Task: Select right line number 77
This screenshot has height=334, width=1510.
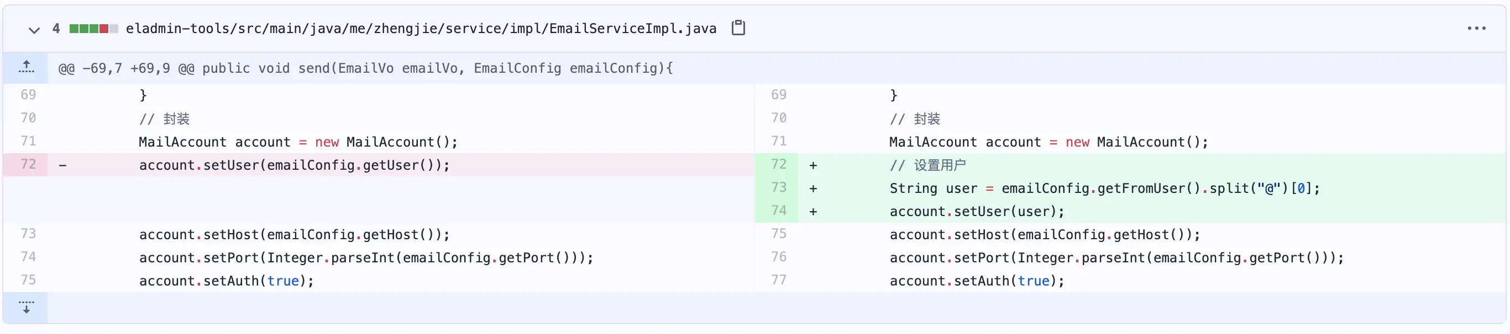Action: coord(778,280)
